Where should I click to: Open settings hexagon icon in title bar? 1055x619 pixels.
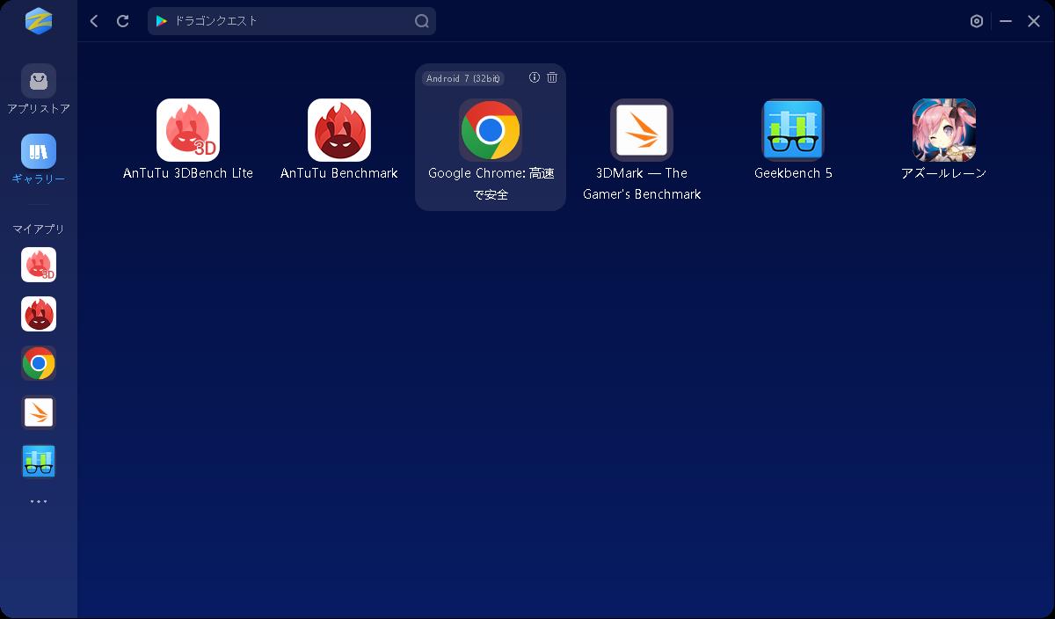click(x=977, y=21)
